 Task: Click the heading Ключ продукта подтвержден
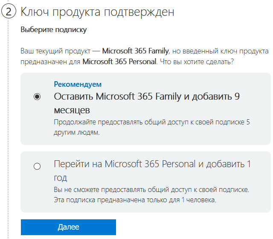click(x=97, y=12)
